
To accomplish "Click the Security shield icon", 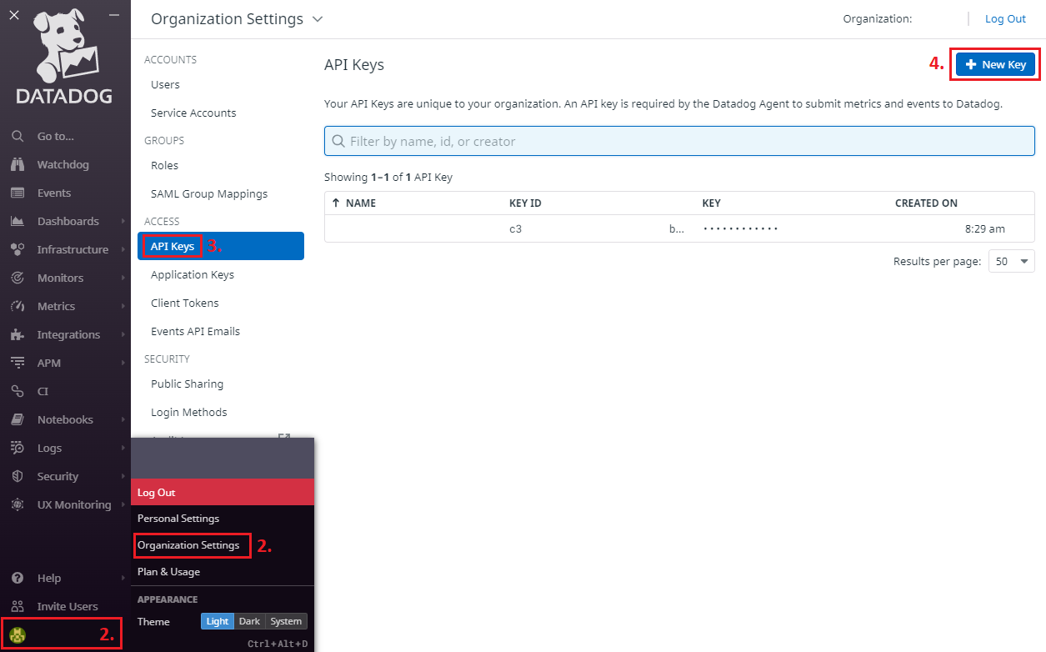I will [18, 476].
